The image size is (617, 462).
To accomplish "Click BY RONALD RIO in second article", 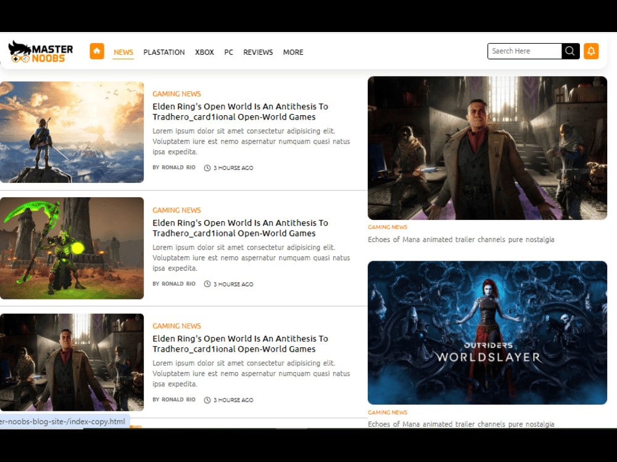I will pyautogui.click(x=174, y=283).
